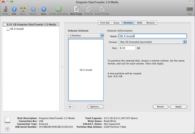Click the window title Kingston DataTraveler
Viewport: 195px width, 134px height.
pos(97,2)
